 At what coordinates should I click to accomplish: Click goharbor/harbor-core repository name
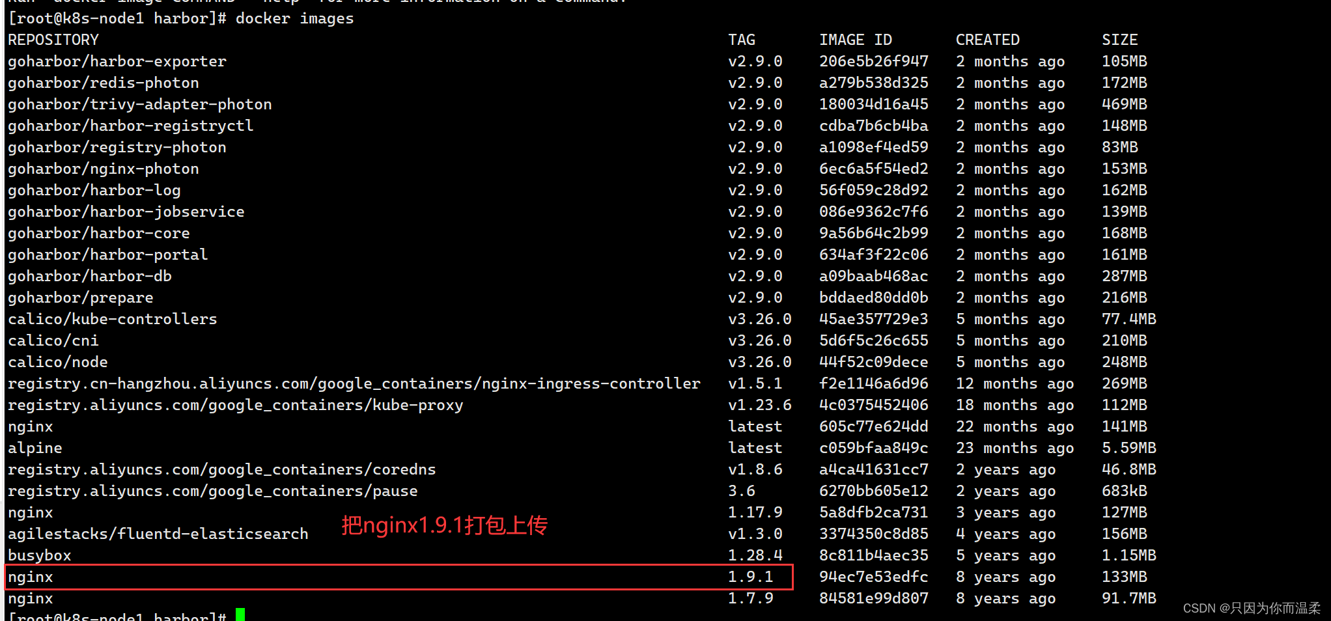tap(99, 234)
